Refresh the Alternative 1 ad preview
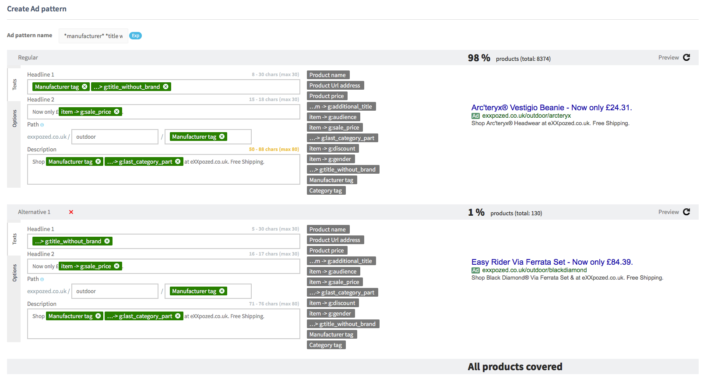The width and height of the screenshot is (707, 382). coord(686,212)
